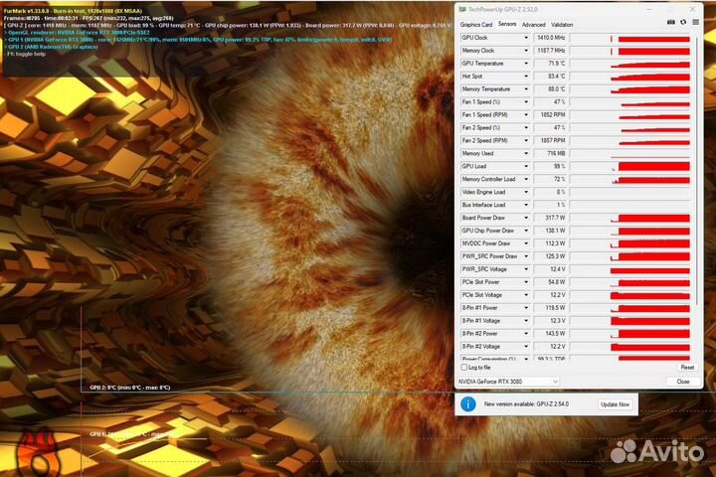Click the GPU 2 temperature graph label in FurMark
The height and width of the screenshot is (477, 716).
[130, 388]
